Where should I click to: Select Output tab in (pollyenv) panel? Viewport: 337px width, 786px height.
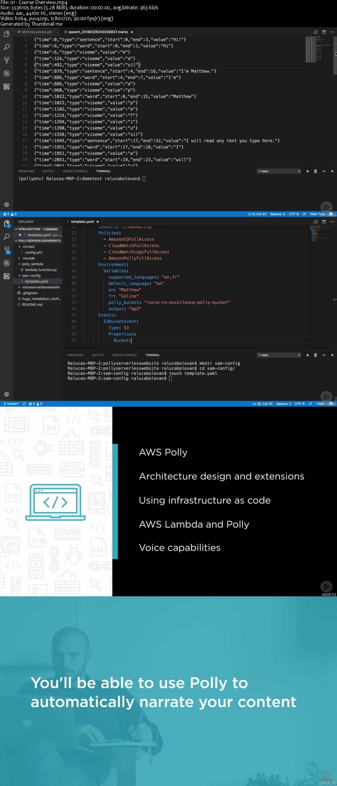click(x=48, y=171)
